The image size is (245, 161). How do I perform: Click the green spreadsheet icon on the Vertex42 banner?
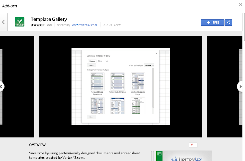coord(159,154)
